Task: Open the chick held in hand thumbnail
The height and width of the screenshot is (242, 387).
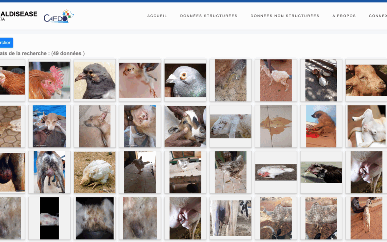Action: (x=140, y=80)
